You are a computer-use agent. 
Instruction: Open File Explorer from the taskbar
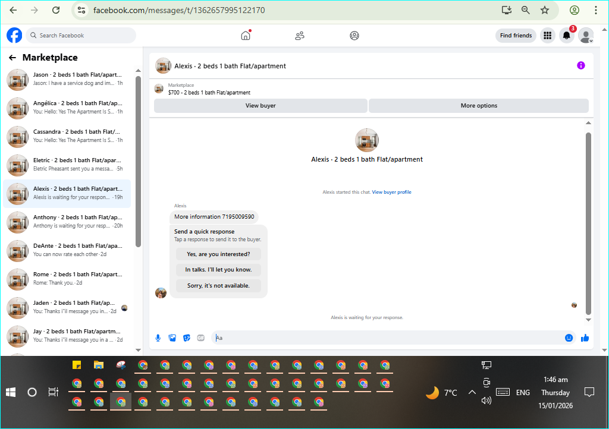pos(99,365)
